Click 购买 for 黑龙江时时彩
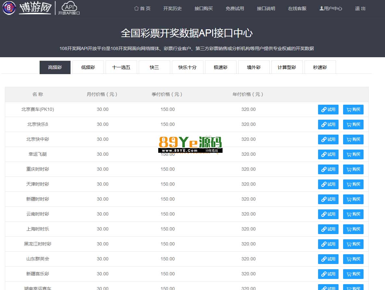385x290 pixels. (353, 244)
